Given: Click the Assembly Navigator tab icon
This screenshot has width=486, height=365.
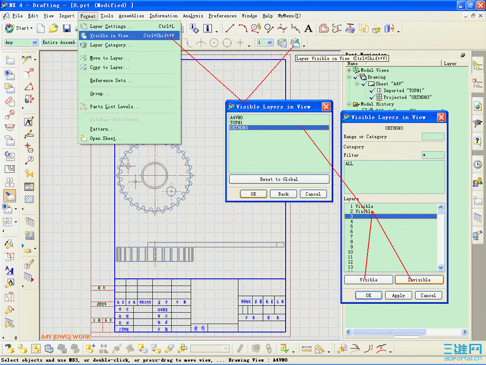Looking at the screenshot, I should [477, 65].
